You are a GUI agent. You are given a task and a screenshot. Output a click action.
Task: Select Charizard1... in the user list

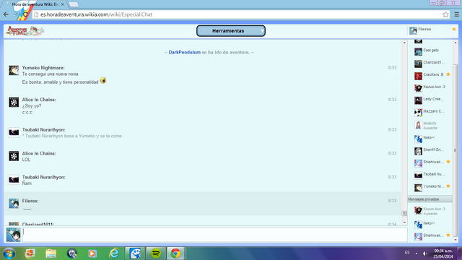(431, 64)
